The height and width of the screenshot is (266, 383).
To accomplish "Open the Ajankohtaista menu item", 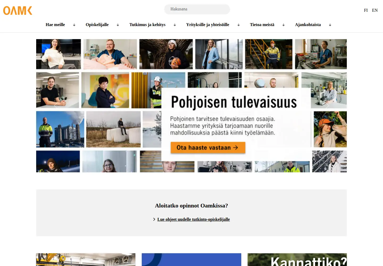I will coord(308,25).
